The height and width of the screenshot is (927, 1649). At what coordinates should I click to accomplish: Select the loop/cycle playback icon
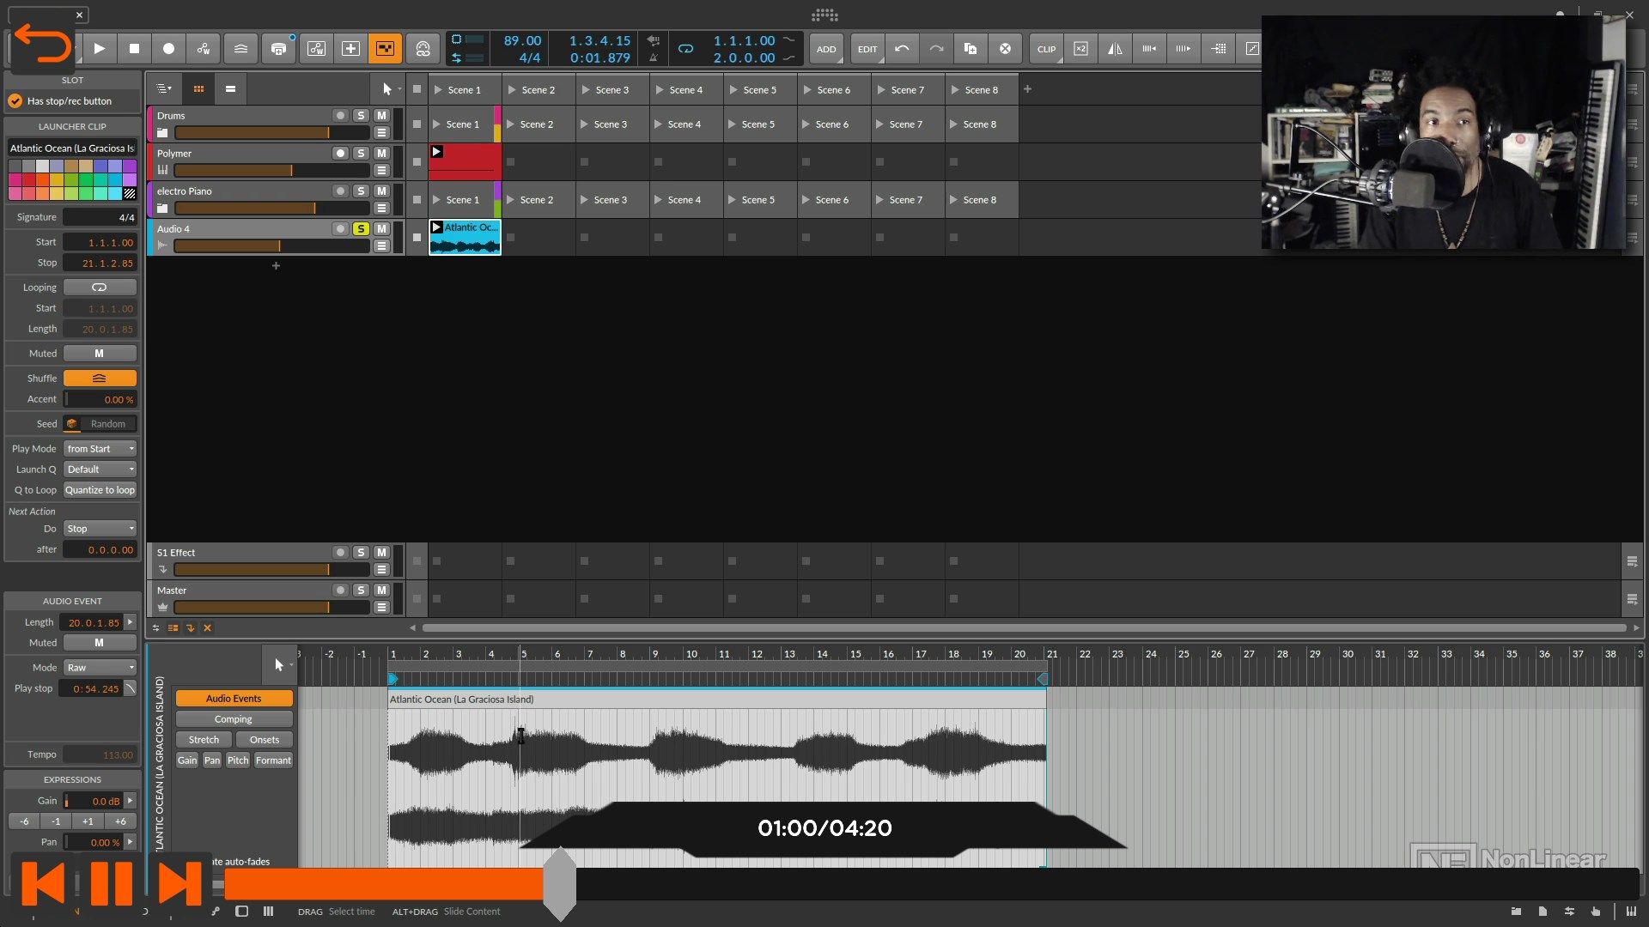coord(685,49)
